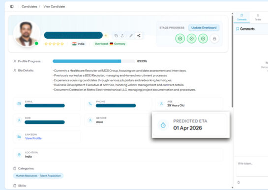Select the second completed stage circle

click(x=191, y=39)
